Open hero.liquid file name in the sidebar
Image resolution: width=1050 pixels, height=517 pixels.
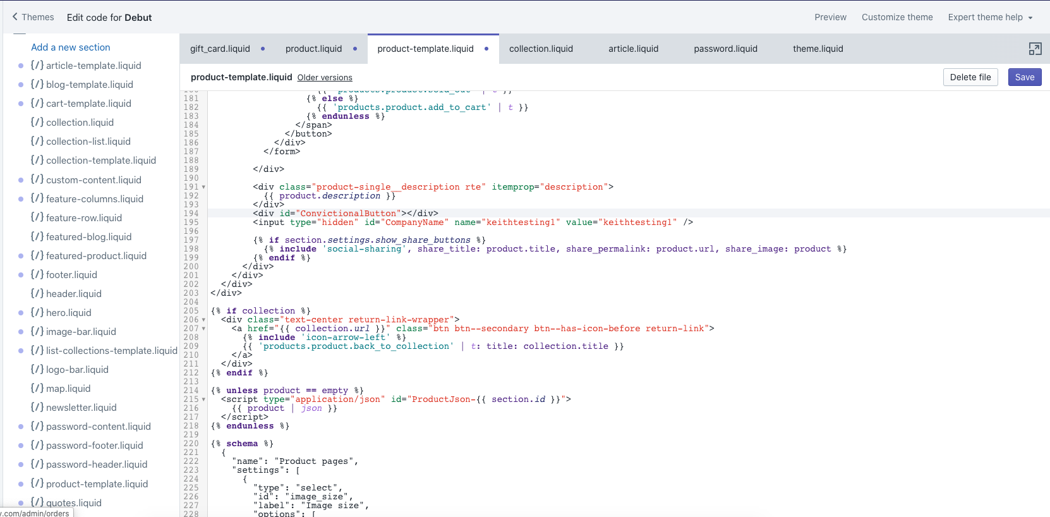point(68,313)
